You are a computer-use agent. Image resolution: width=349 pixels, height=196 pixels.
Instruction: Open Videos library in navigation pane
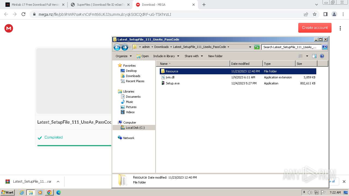(x=130, y=112)
